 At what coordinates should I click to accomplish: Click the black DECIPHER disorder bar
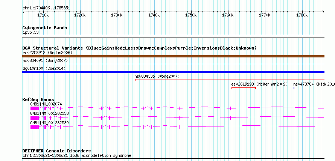click(x=173, y=158)
